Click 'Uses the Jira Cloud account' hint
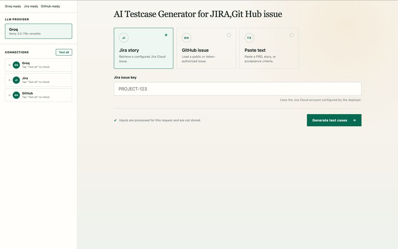The width and height of the screenshot is (398, 249). click(320, 100)
